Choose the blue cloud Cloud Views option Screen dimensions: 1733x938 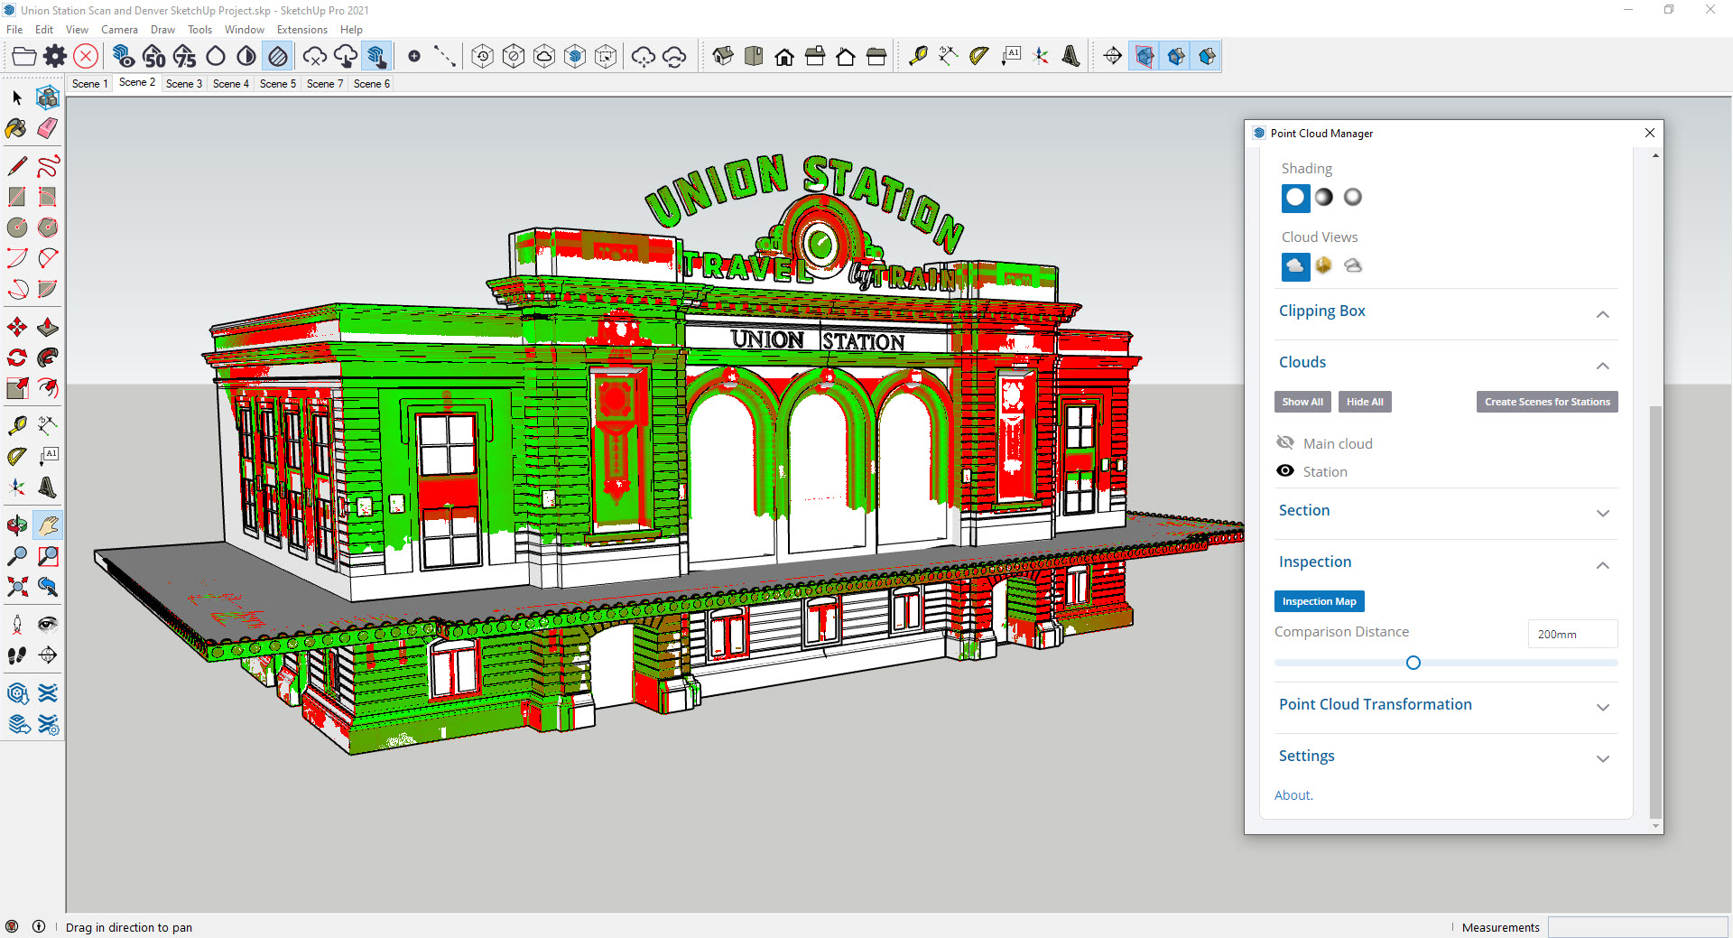pos(1295,266)
